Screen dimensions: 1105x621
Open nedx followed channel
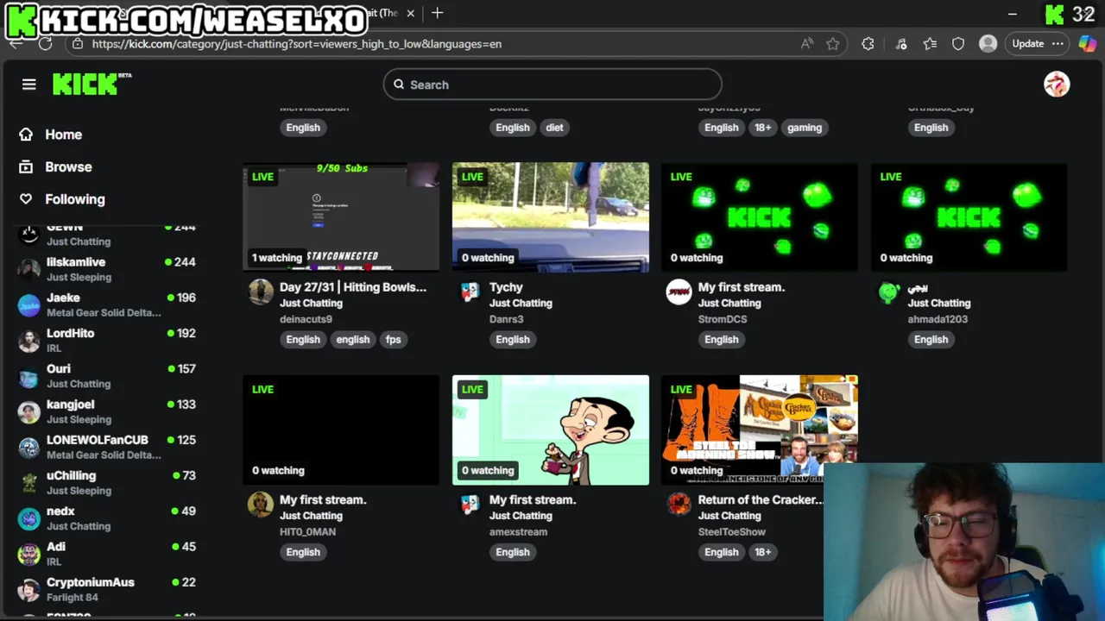[108, 517]
